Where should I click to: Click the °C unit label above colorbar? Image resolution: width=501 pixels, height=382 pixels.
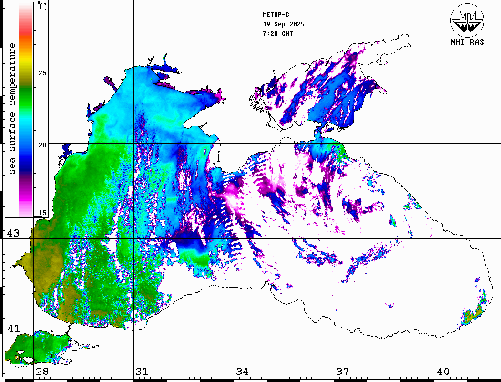(42, 7)
